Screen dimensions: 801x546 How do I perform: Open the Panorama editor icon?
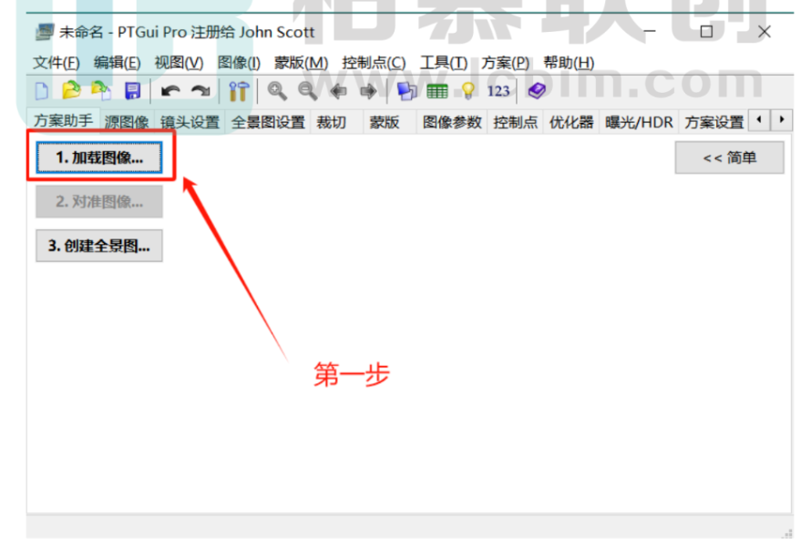tap(407, 91)
